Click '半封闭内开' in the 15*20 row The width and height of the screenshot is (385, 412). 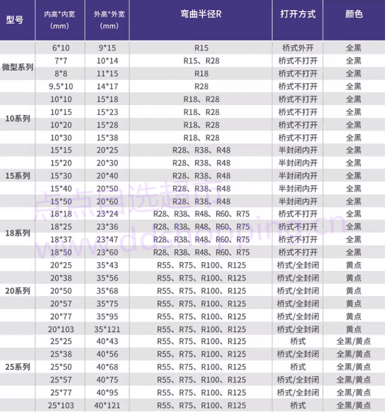click(297, 163)
